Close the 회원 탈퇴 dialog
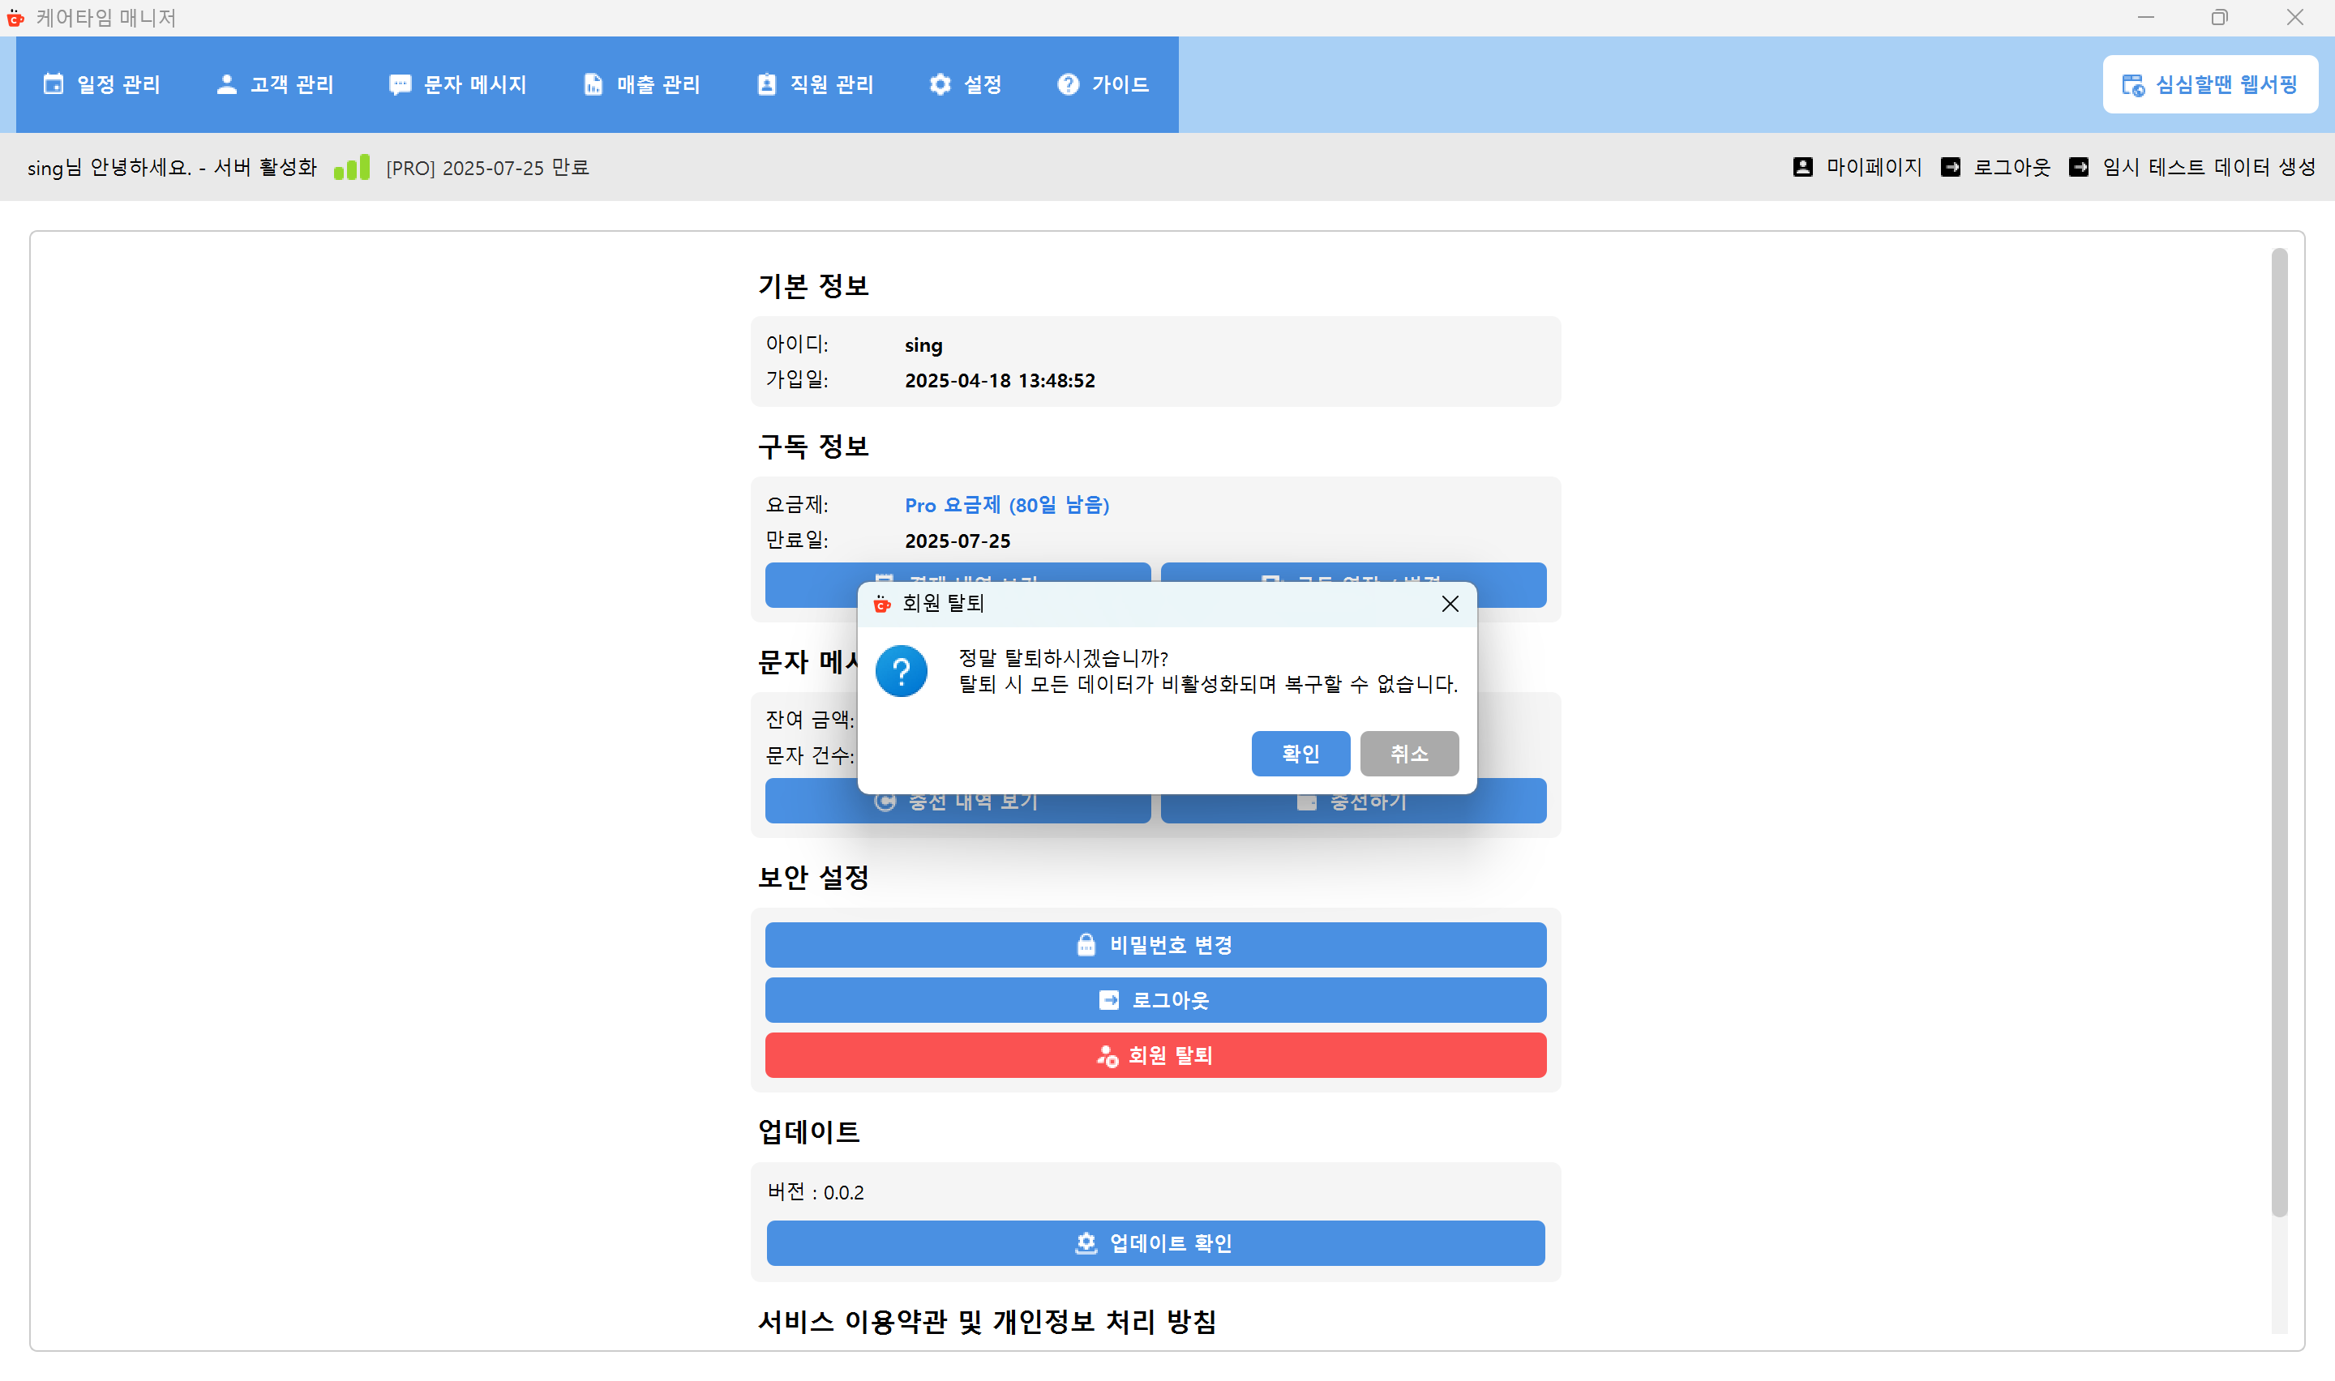This screenshot has height=1381, width=2335. pos(1449,603)
